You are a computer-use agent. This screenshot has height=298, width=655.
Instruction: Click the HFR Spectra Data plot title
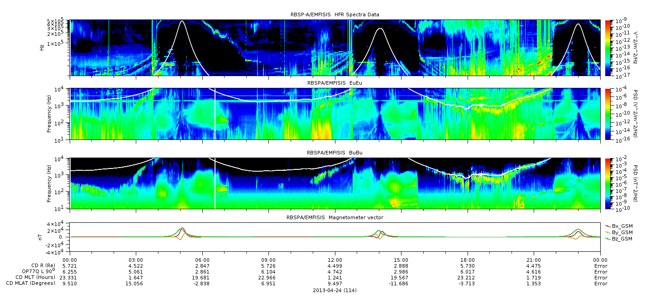click(x=335, y=14)
